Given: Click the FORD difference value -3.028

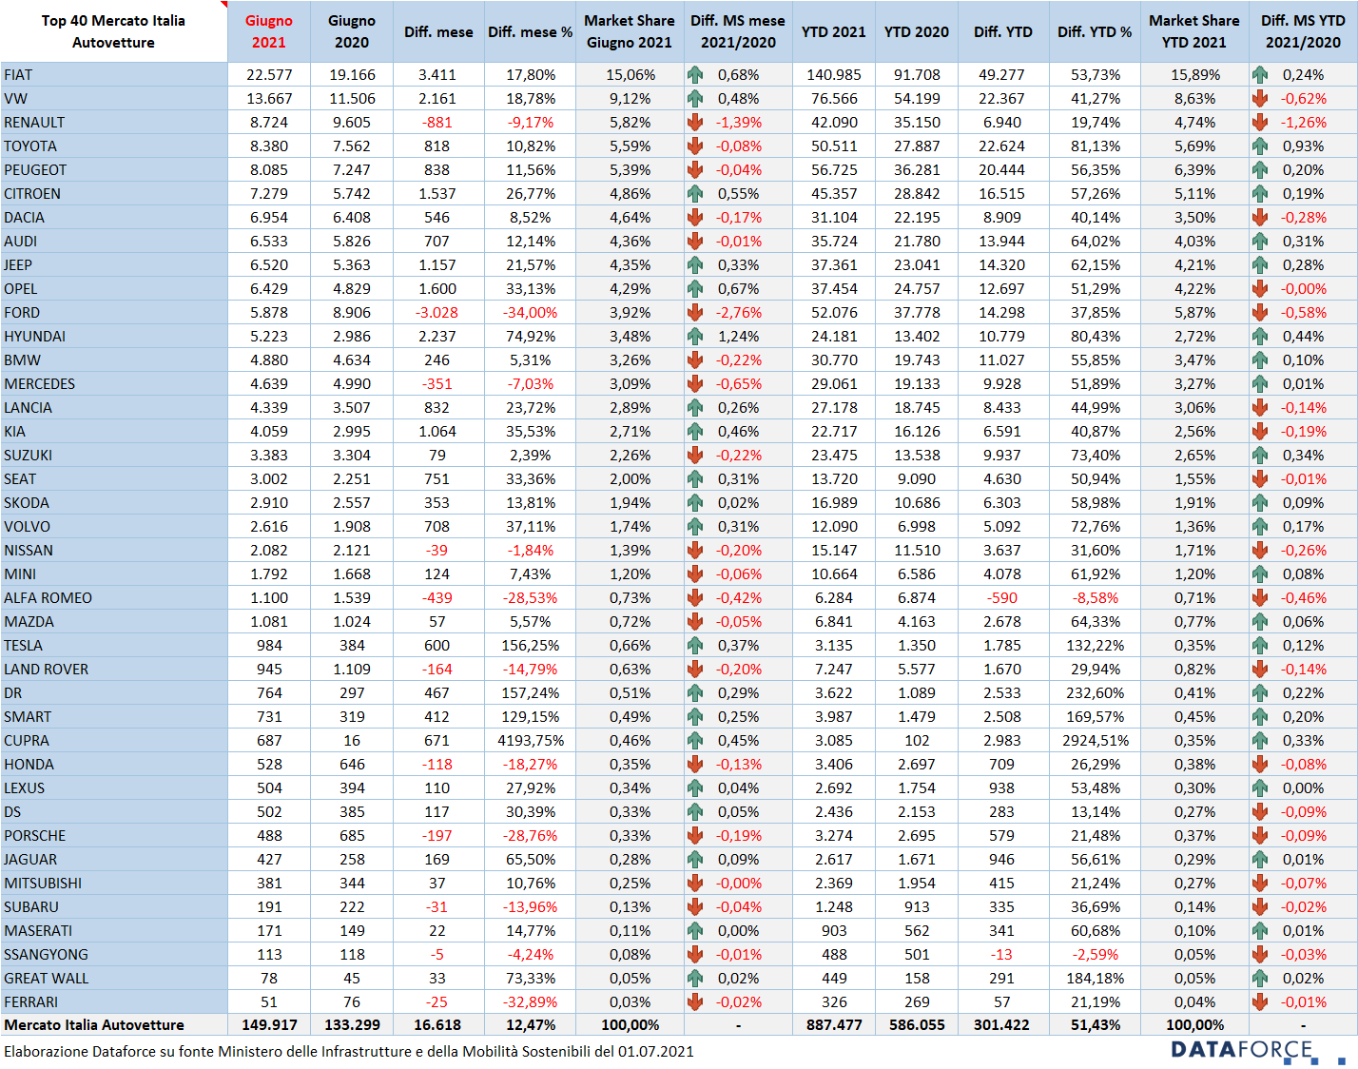Looking at the screenshot, I should [x=436, y=312].
